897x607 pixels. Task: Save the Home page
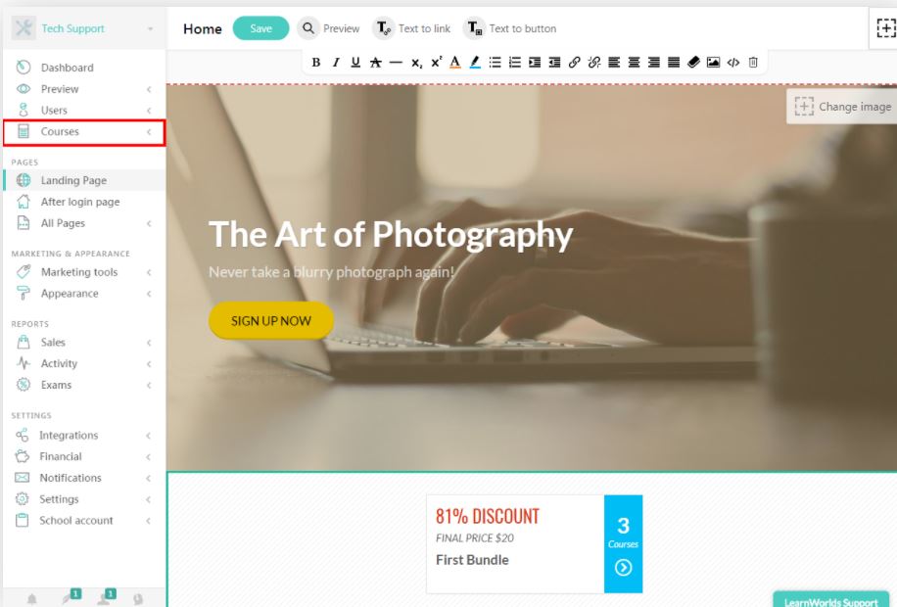[x=260, y=28]
